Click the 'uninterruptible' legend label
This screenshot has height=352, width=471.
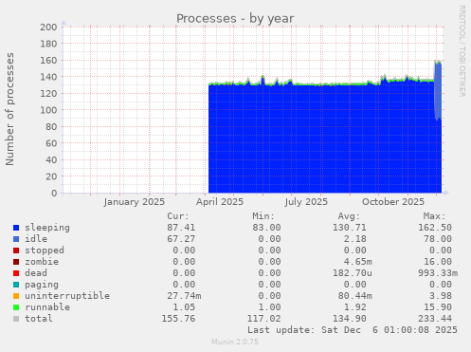[x=67, y=296]
